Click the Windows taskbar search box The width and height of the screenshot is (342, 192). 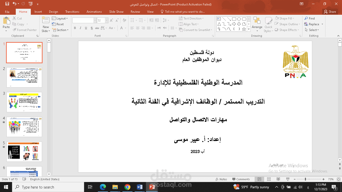[x=48, y=187]
